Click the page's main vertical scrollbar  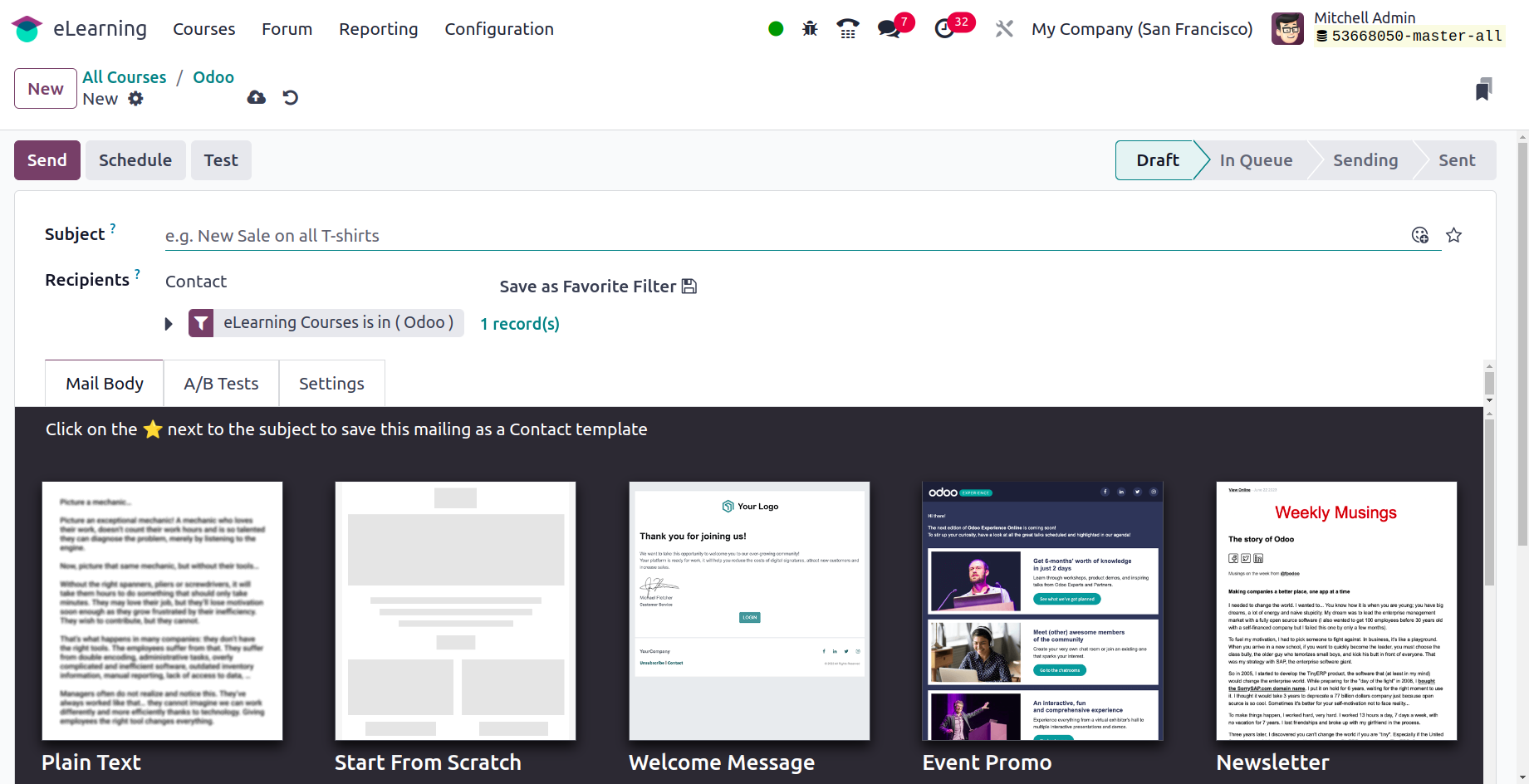(1522, 345)
